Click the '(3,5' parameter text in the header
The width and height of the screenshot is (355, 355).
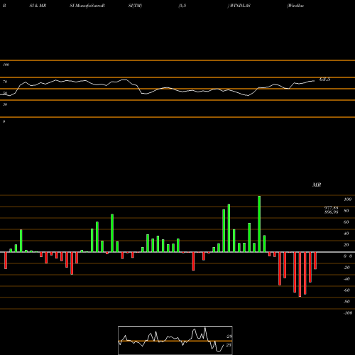182,6
